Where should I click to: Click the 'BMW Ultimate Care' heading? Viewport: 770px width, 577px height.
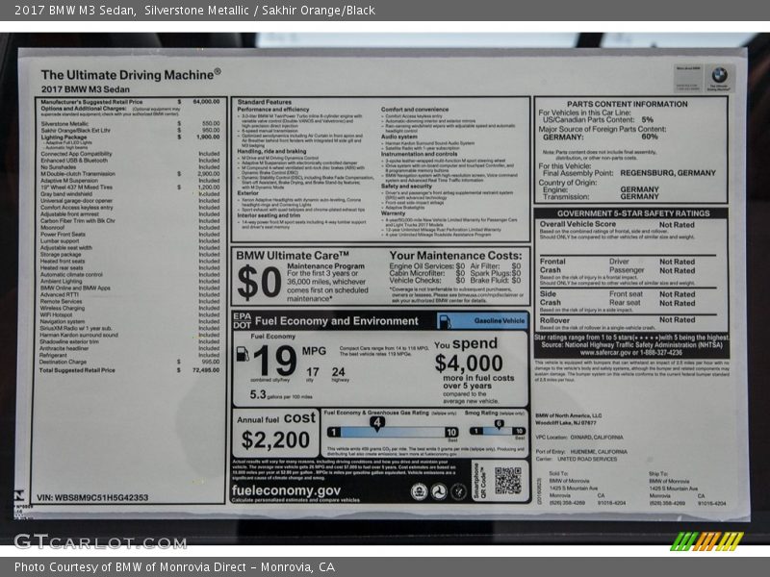pyautogui.click(x=293, y=256)
